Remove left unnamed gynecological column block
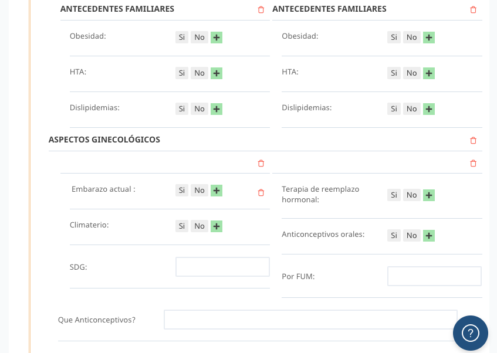497x353 pixels. coord(261,163)
